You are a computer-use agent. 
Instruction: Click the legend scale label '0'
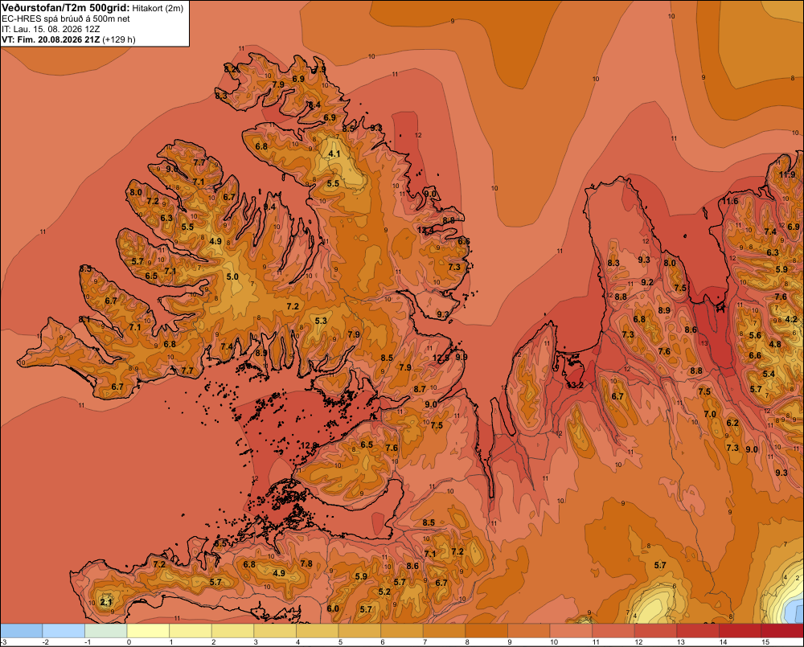129,642
